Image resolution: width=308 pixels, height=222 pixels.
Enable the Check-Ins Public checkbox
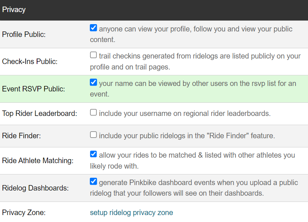[x=93, y=54]
